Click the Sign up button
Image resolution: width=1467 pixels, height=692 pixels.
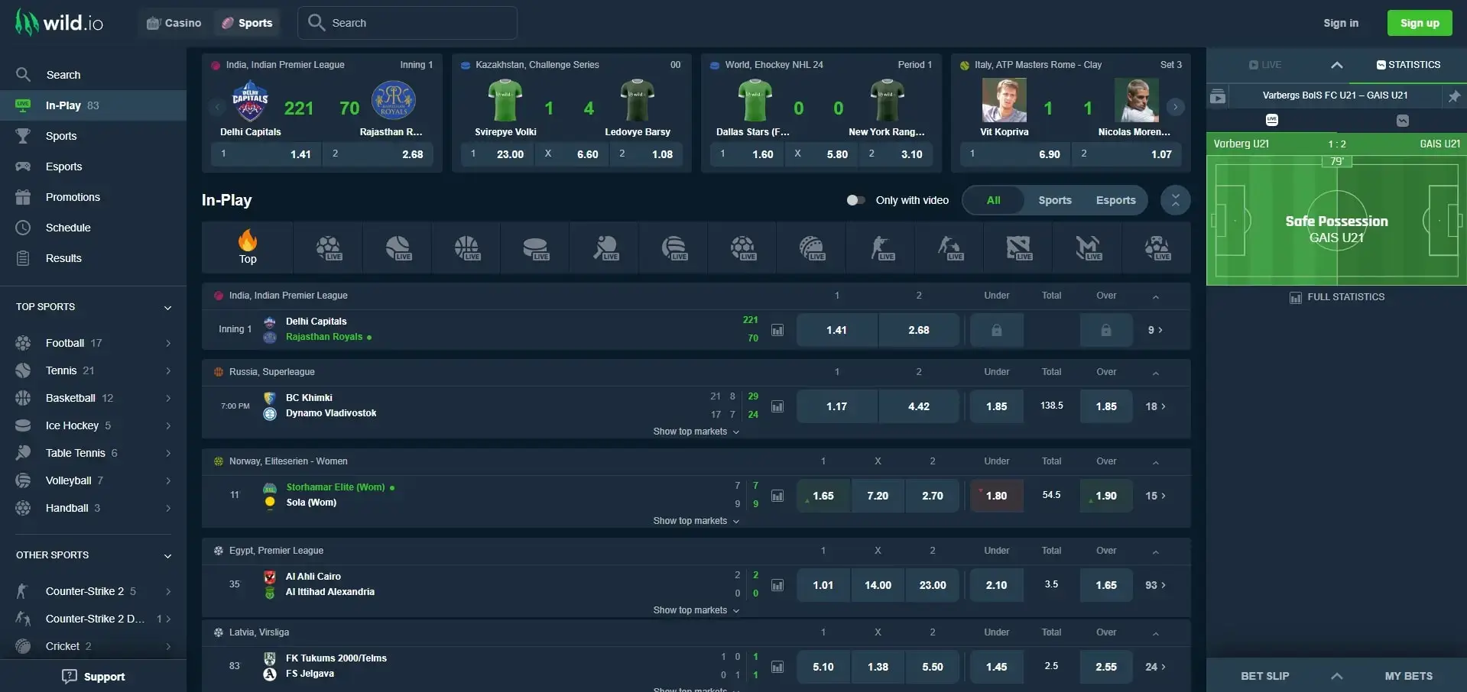coord(1419,22)
